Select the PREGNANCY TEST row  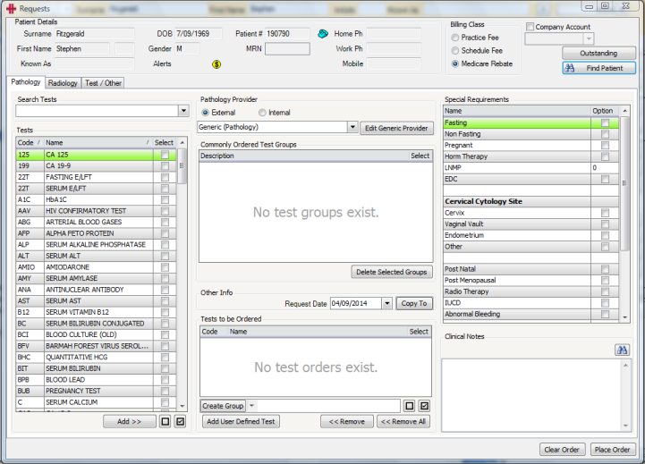(96, 391)
